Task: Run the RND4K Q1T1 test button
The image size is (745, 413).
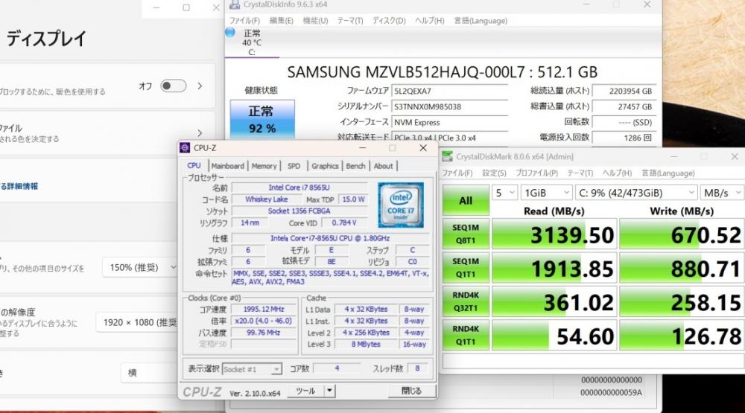Action: pos(466,335)
